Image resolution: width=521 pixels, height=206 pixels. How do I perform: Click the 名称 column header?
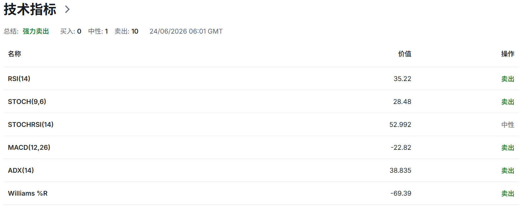point(14,54)
